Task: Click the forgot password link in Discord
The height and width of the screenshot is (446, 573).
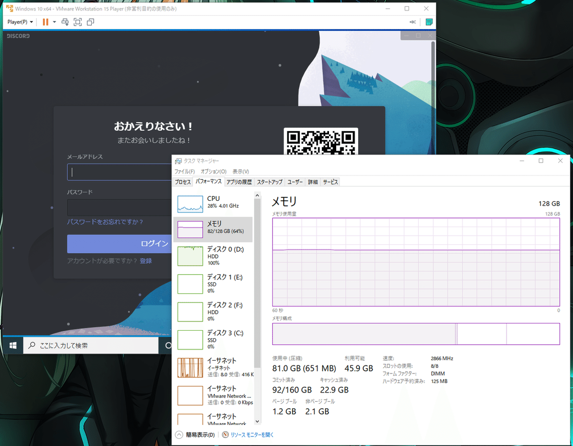Action: [x=105, y=222]
